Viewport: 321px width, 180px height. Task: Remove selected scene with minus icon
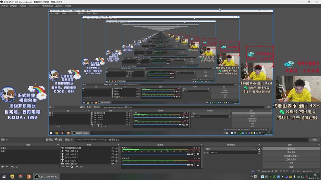(7, 167)
